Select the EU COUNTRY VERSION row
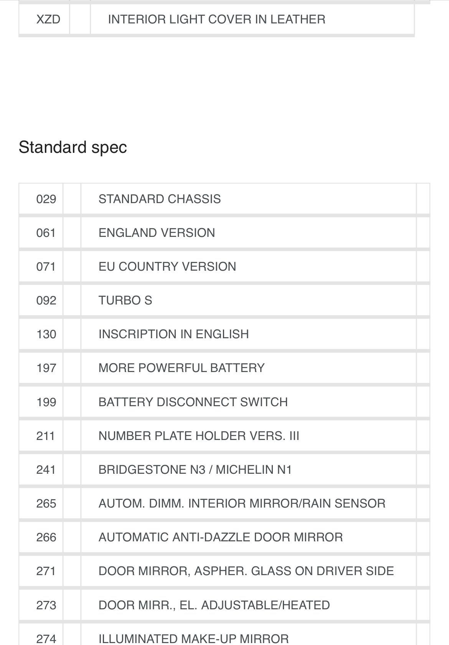Image resolution: width=449 pixels, height=645 pixels. tap(224, 266)
